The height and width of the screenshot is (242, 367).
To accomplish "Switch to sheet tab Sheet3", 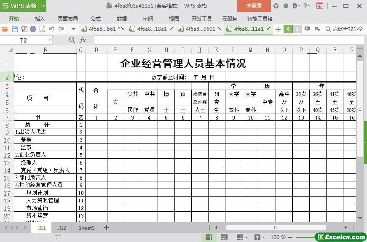I will (87, 228).
